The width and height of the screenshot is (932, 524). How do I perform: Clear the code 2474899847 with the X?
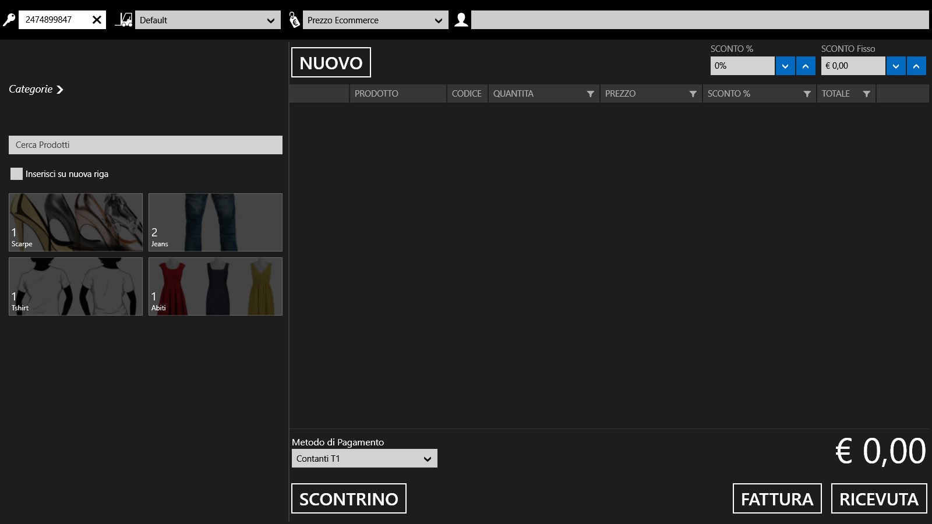pyautogui.click(x=97, y=20)
